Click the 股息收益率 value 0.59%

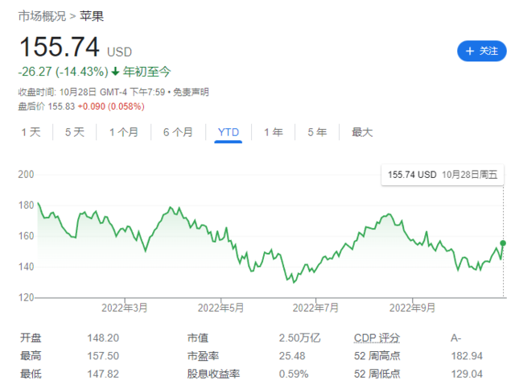point(294,374)
